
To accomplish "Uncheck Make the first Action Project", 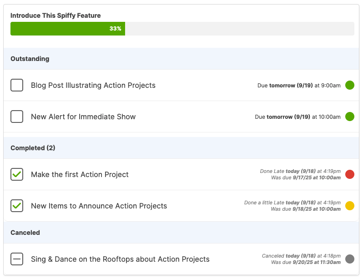I will [17, 174].
